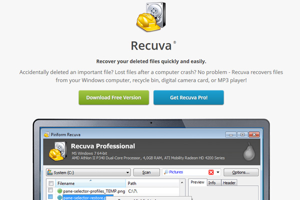The width and height of the screenshot is (300, 200).
Task: Click the C:\?\ path cell
Action: 133,191
